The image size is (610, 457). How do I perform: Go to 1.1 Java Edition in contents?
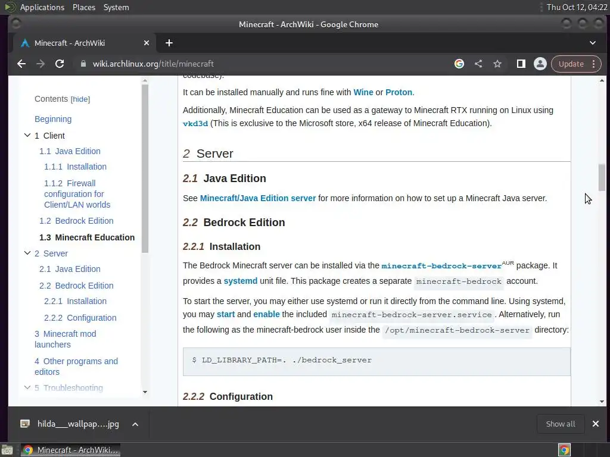click(x=70, y=151)
